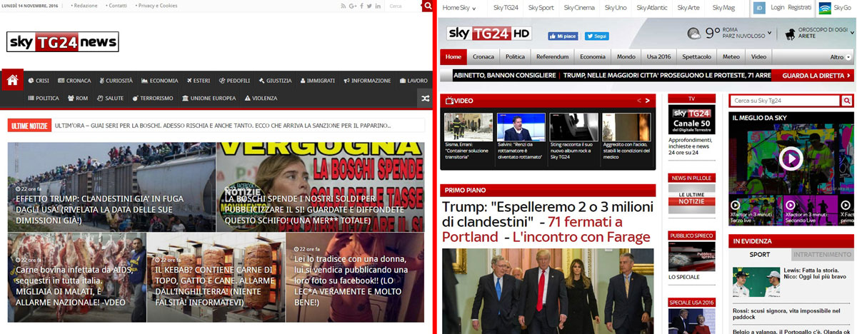Image resolution: width=857 pixels, height=334 pixels.
Task: Open the Crisi category
Action: click(39, 81)
